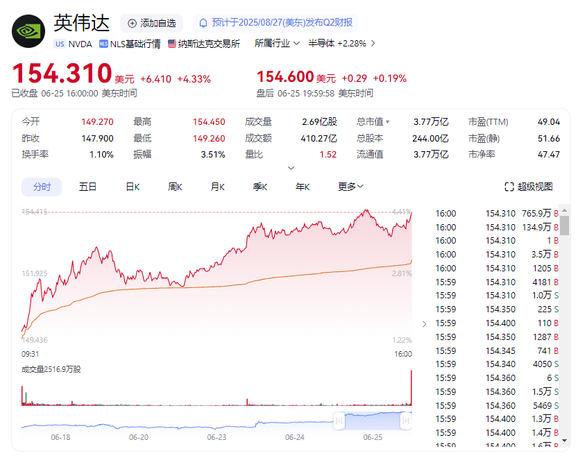Click trade row with volume 765.9万
Screen dimensions: 578x458
497,214
